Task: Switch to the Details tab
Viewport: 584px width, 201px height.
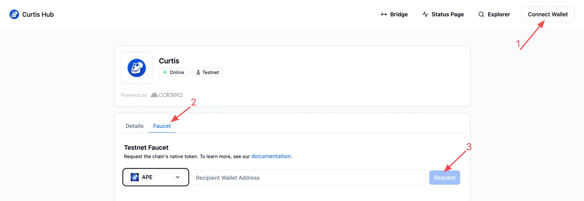Action: [x=134, y=126]
